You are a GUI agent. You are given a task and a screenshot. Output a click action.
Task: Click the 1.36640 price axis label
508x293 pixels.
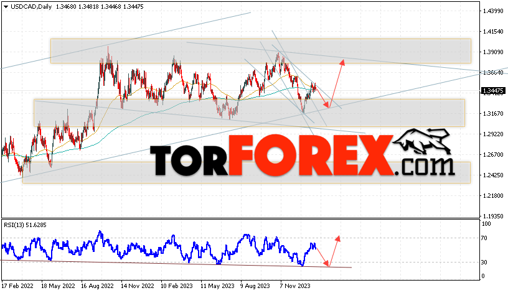493,73
